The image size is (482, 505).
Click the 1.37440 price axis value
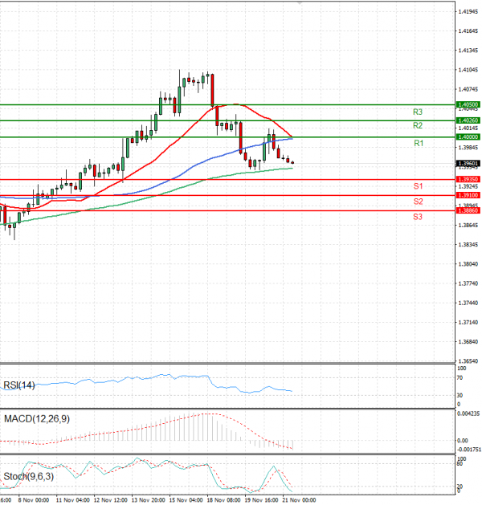tap(468, 303)
